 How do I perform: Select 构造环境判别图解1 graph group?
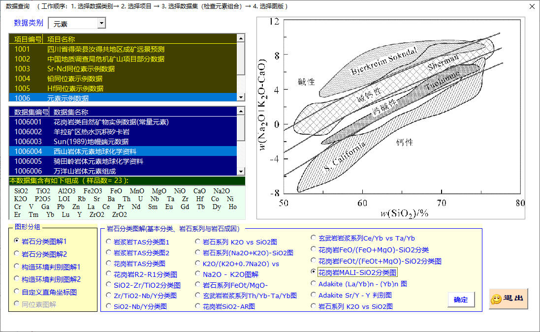point(17,267)
